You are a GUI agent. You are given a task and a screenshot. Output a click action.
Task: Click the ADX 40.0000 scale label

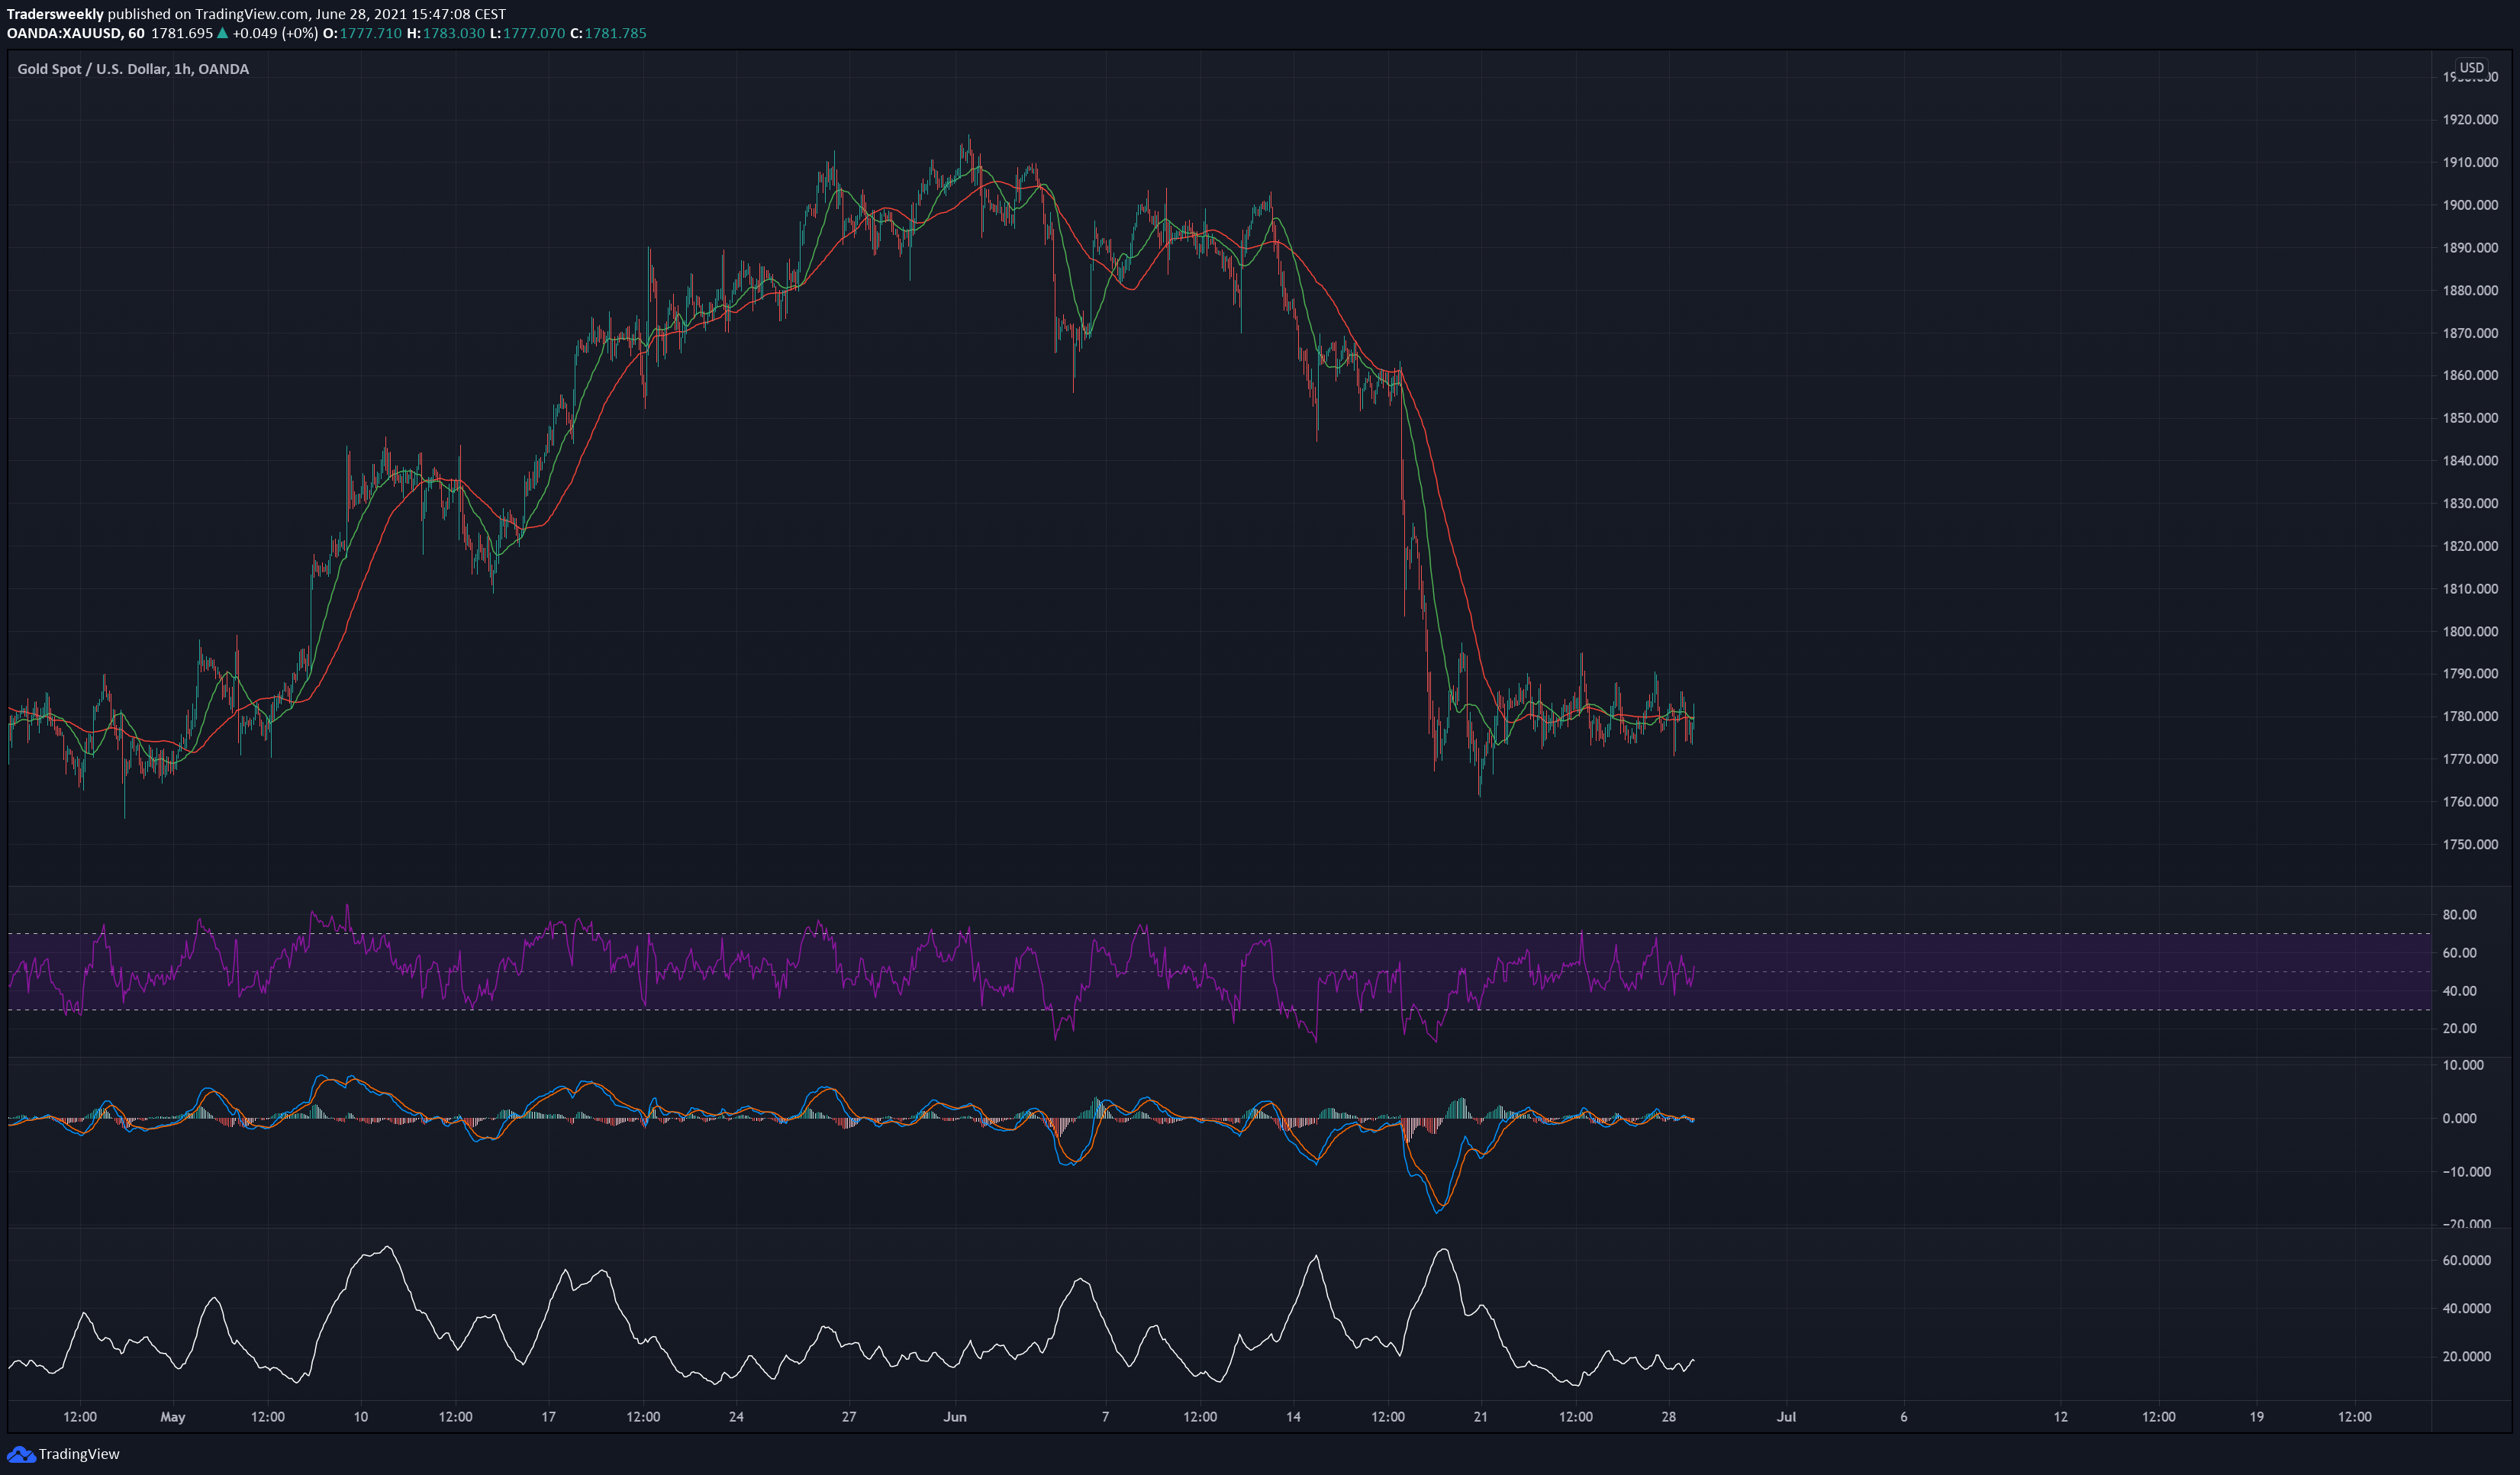tap(2466, 1309)
